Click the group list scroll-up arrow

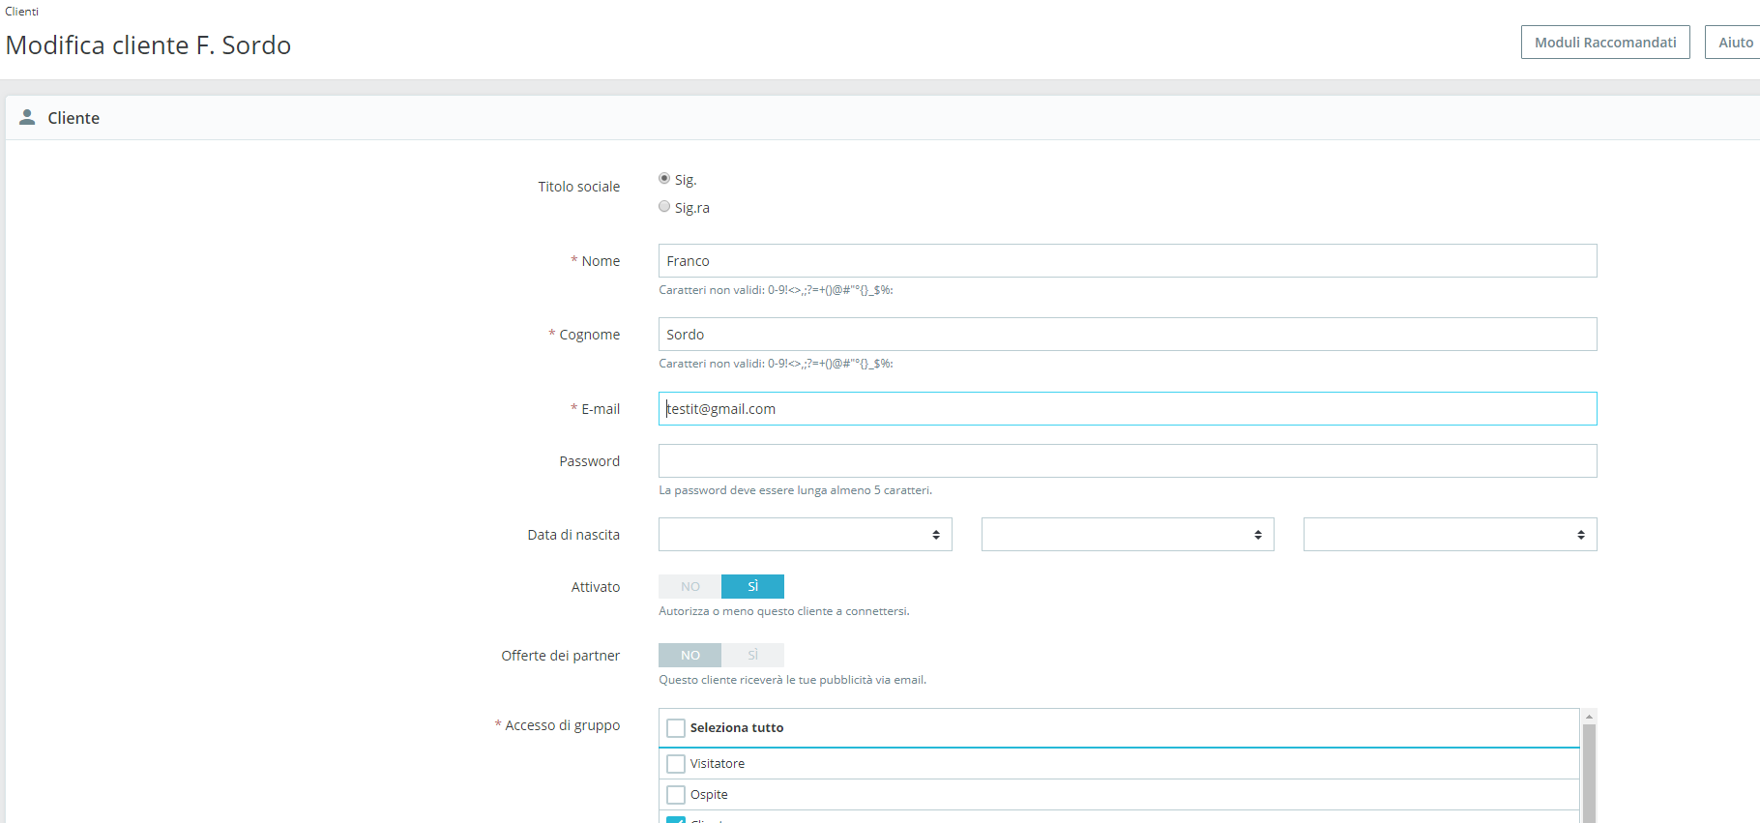tap(1589, 717)
